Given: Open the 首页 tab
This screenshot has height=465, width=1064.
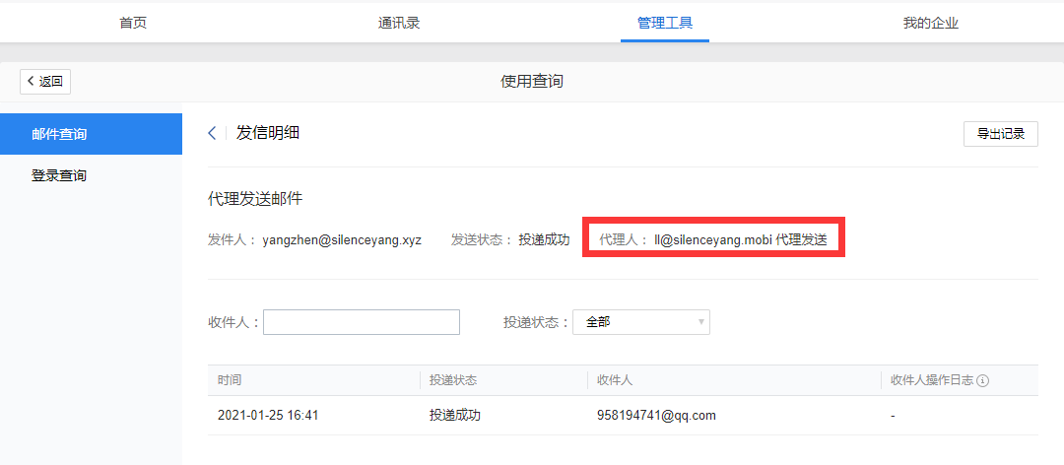Looking at the screenshot, I should 133,23.
